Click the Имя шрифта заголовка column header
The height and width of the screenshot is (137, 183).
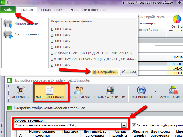tap(95, 134)
